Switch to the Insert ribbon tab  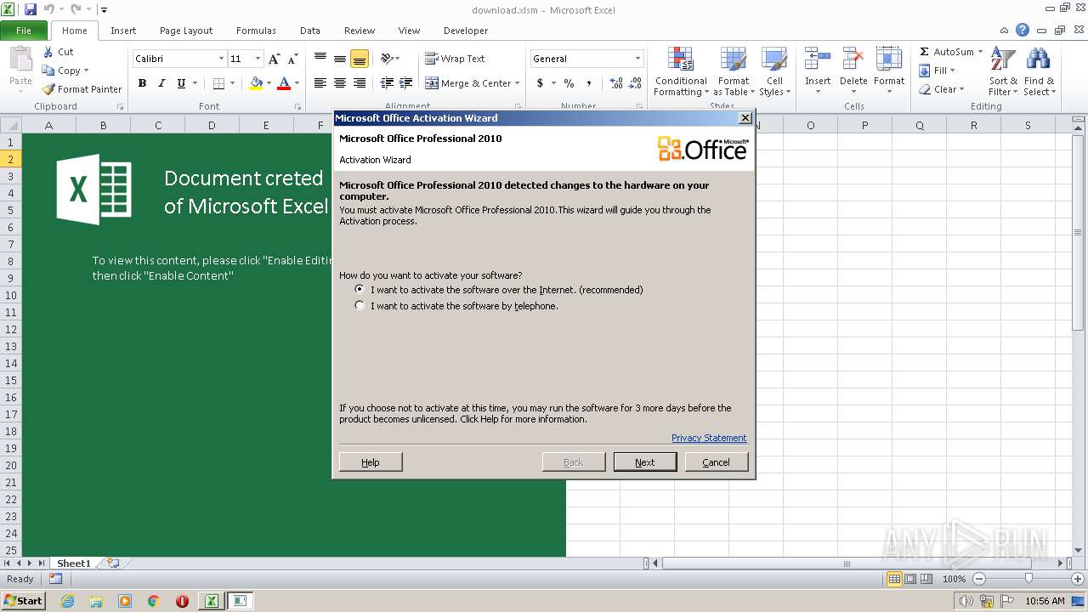[x=123, y=31]
